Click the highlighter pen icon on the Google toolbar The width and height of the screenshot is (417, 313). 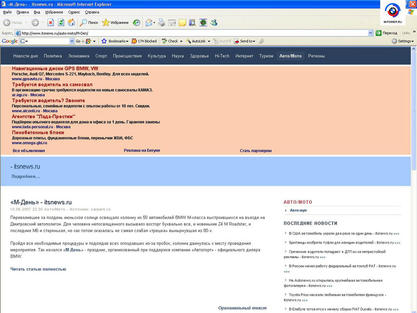262,41
